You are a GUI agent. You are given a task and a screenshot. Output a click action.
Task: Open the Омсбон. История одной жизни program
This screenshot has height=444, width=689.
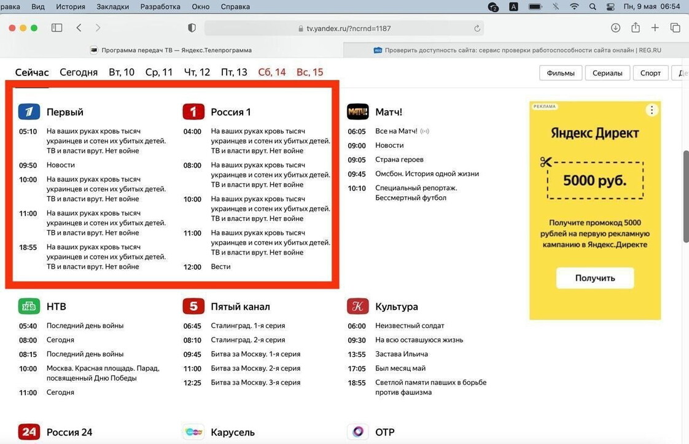pyautogui.click(x=427, y=174)
